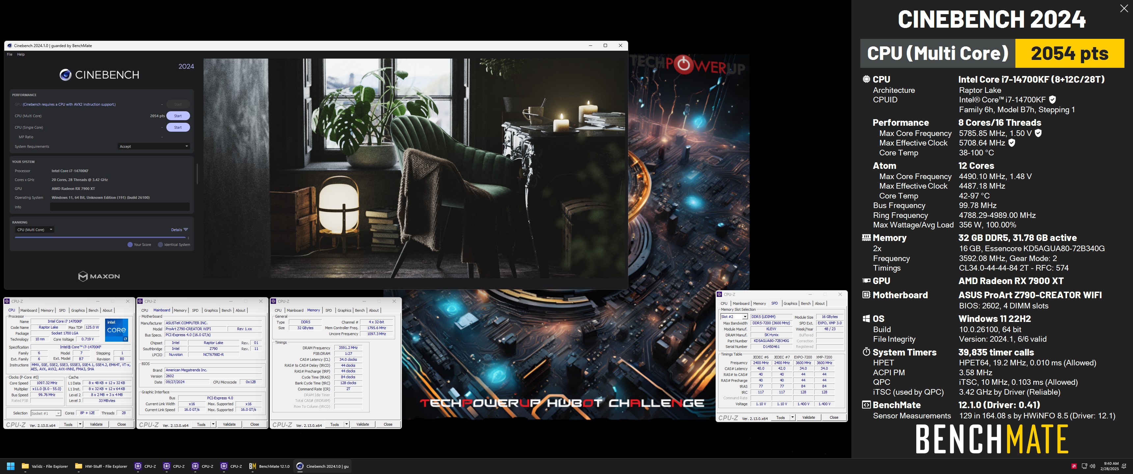Click the OS Windows icon in BenchMate panel
This screenshot has height=474, width=1133.
pyautogui.click(x=866, y=318)
